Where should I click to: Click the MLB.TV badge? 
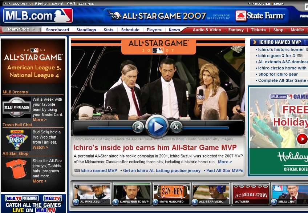[52, 198]
